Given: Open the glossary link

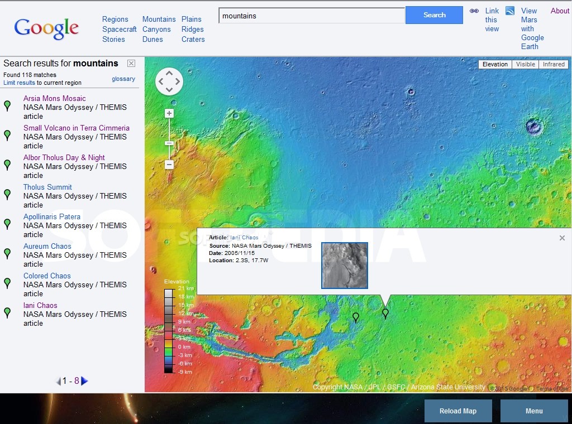Looking at the screenshot, I should 123,79.
